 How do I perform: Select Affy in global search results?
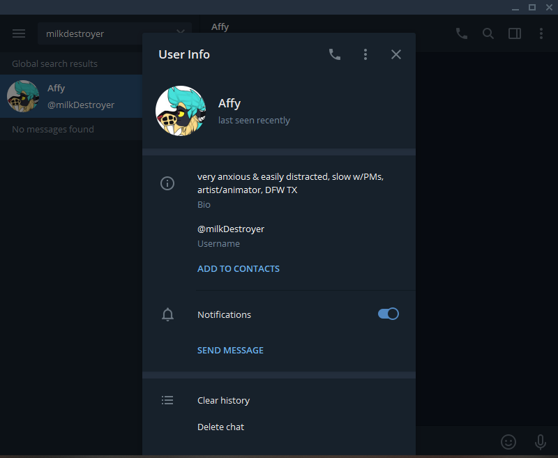(71, 96)
